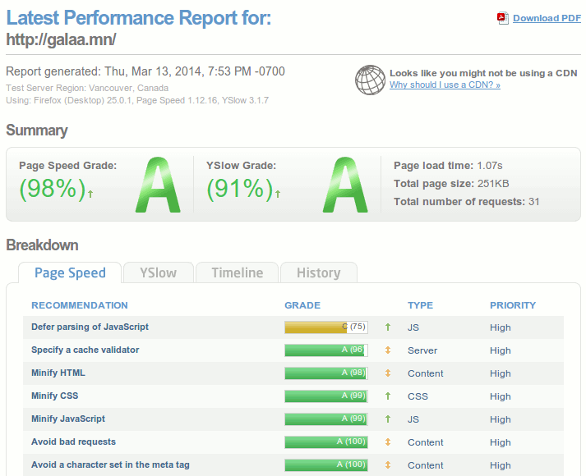Viewport: 586px width, 476px height.
Task: Open the Download PDF link
Action: 547,19
